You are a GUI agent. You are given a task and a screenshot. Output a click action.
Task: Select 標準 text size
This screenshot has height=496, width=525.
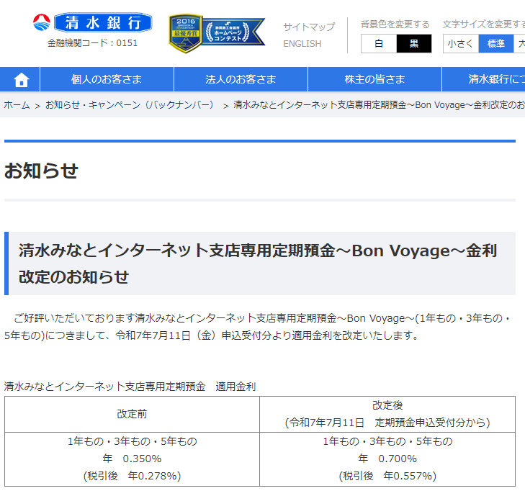coord(496,43)
